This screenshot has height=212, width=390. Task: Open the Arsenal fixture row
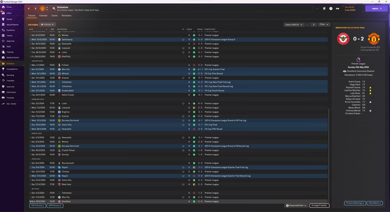[179, 78]
